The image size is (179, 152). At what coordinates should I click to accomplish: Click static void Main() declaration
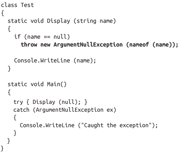pos(37,84)
